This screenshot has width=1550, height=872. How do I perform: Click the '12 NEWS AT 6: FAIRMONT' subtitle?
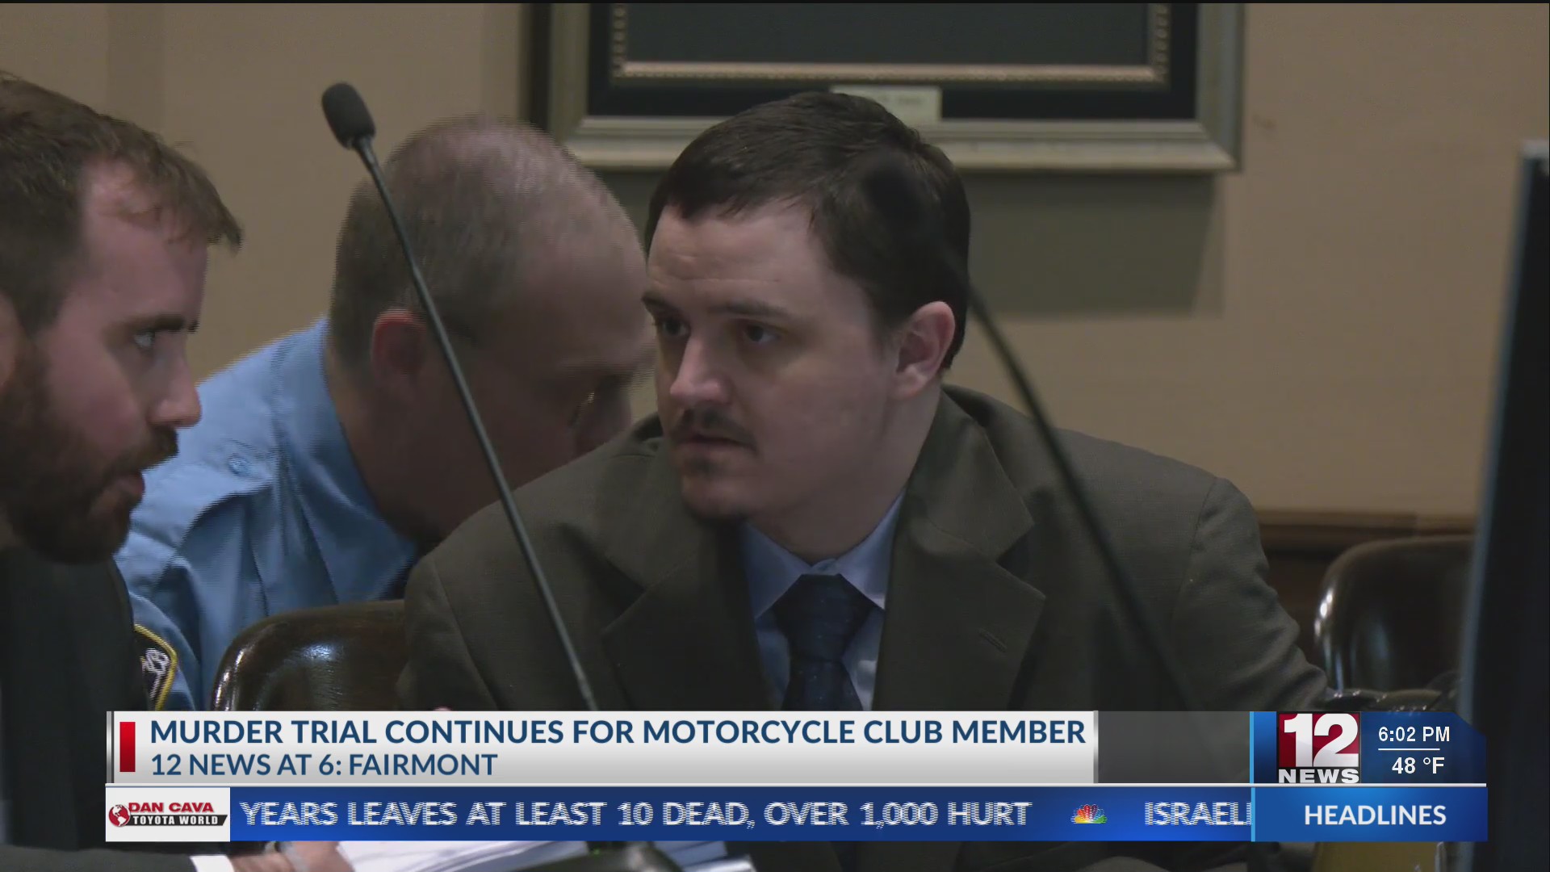(x=324, y=765)
